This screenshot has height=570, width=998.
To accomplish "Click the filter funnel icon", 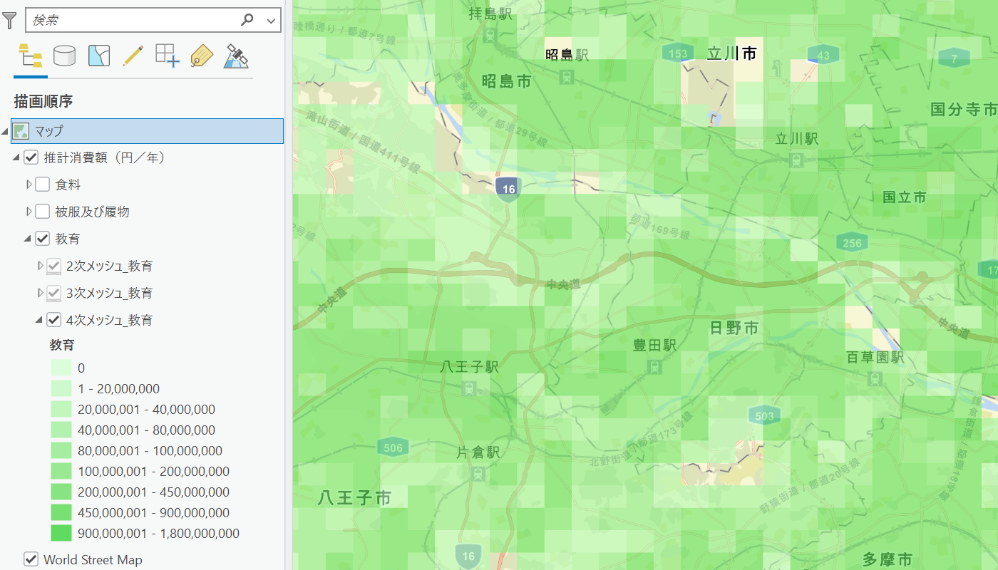I will click(x=9, y=21).
